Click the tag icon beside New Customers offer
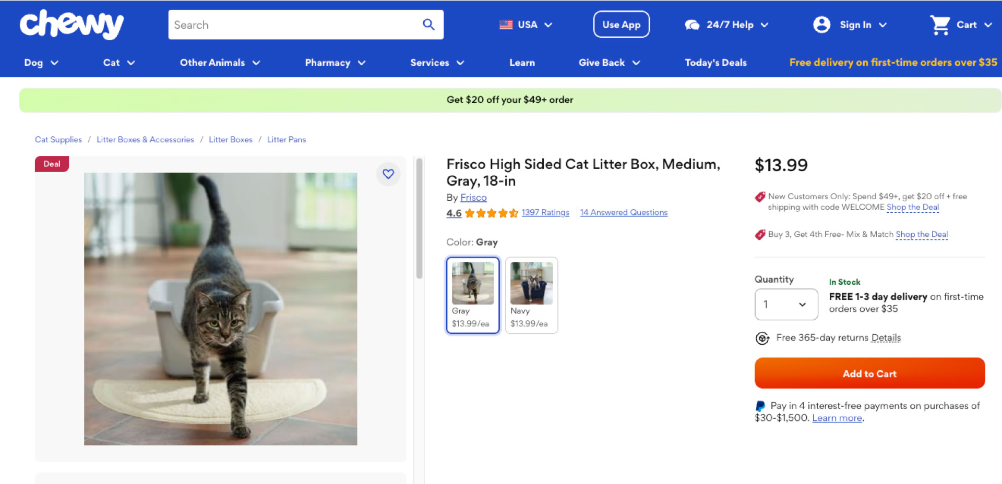The image size is (1002, 484). (760, 197)
